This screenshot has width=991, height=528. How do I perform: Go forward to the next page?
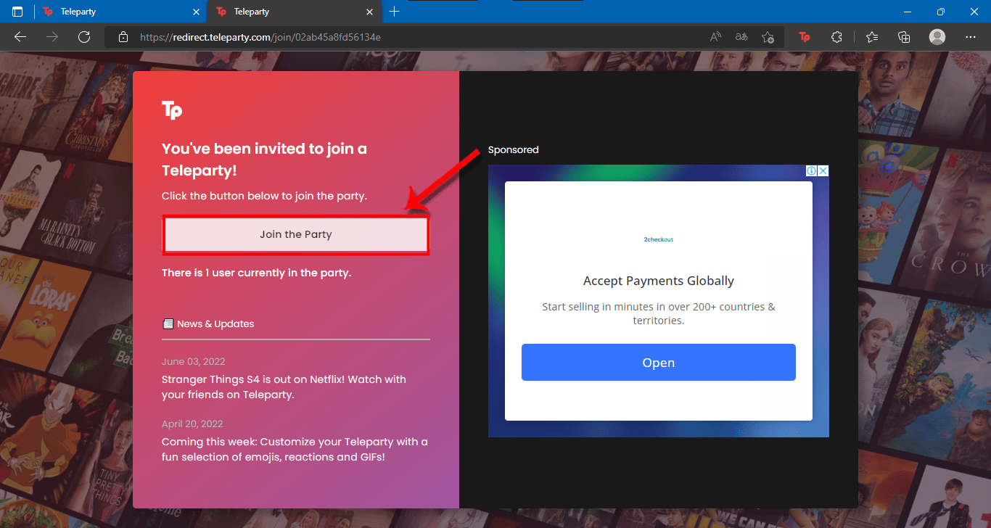52,37
